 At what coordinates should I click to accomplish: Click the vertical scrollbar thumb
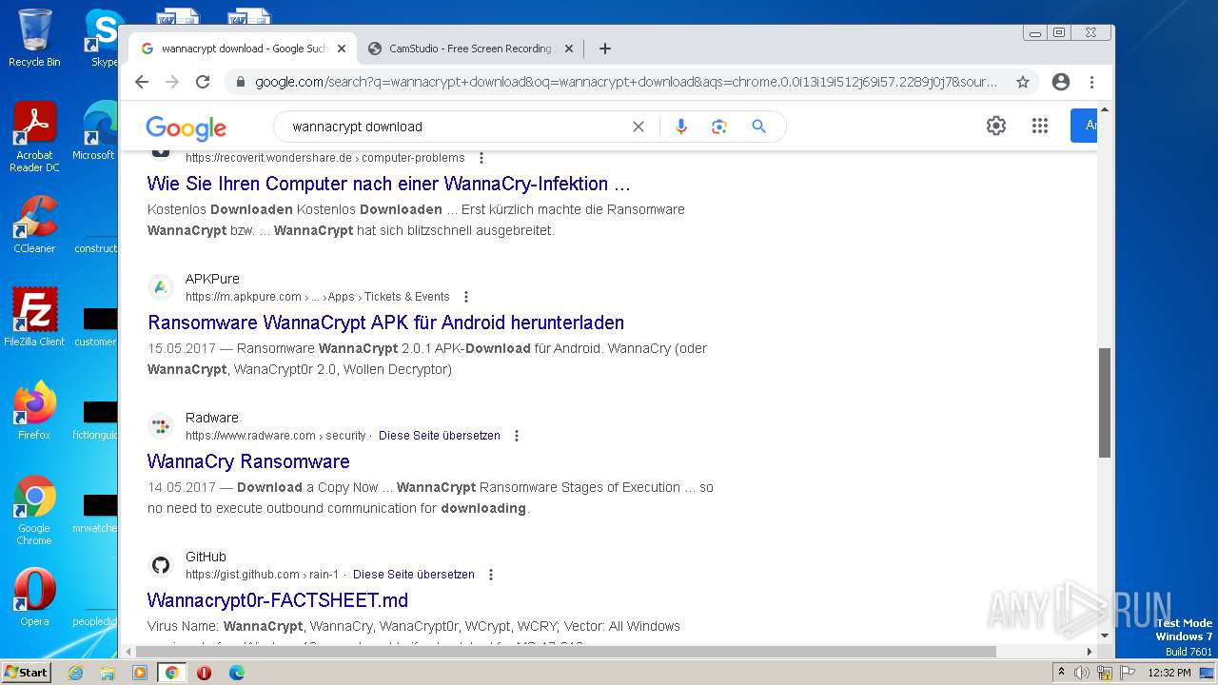1105,402
